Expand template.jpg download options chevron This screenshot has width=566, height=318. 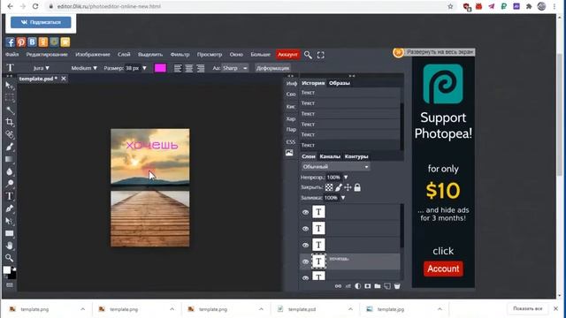pyautogui.click(x=440, y=309)
